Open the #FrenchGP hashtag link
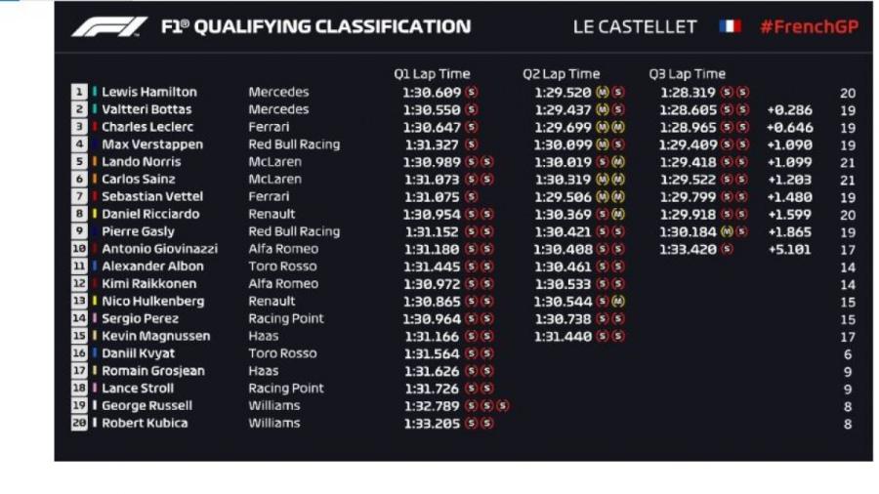Image resolution: width=879 pixels, height=494 pixels. point(809,26)
